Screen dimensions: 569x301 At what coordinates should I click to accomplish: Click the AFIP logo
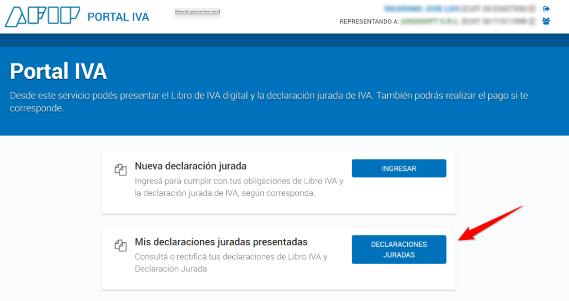click(x=42, y=17)
